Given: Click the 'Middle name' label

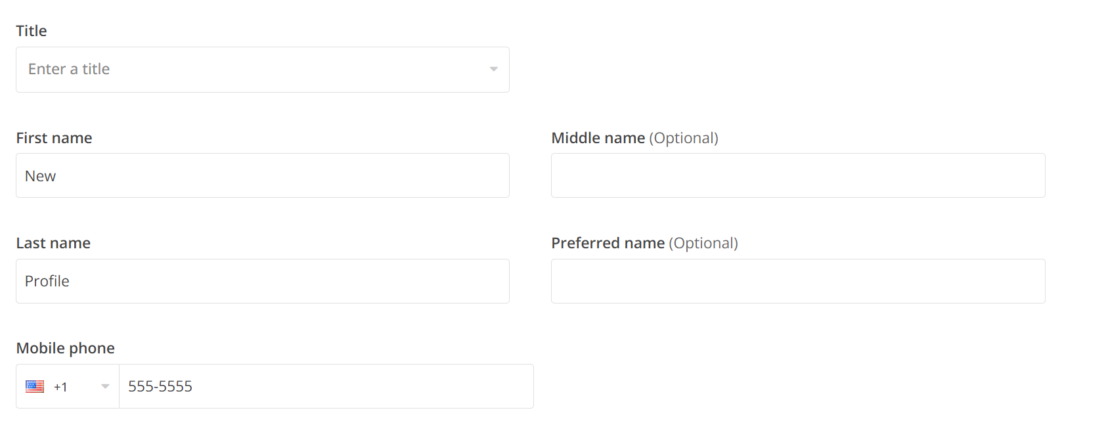Looking at the screenshot, I should tap(598, 138).
